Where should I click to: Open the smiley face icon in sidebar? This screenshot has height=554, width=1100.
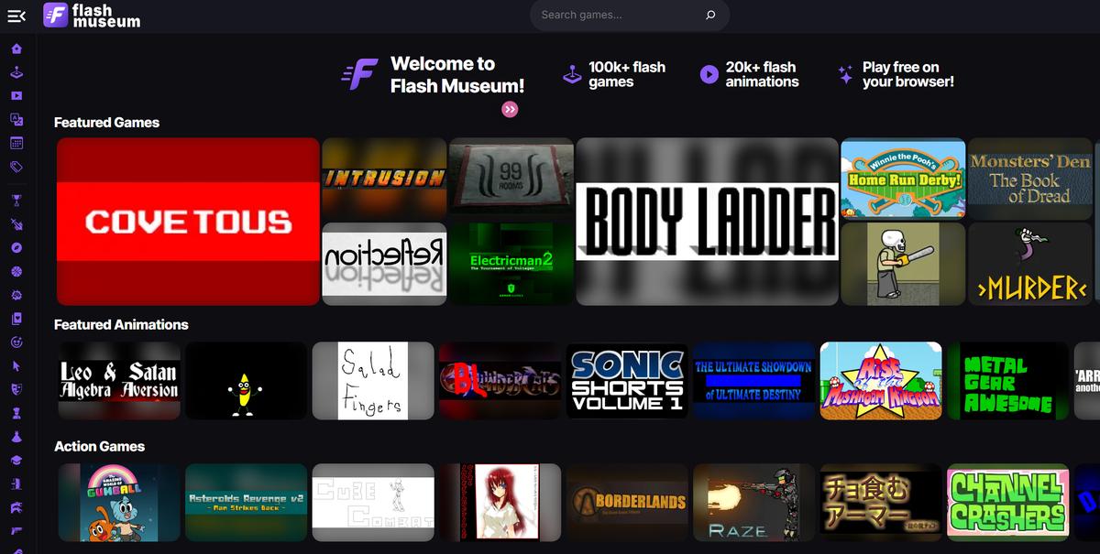[x=16, y=342]
